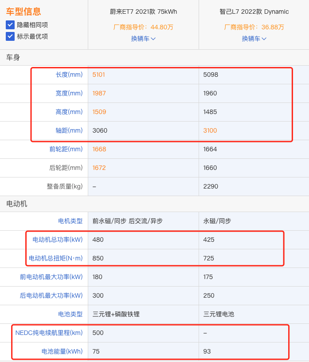
Task: Open 换辆车 dropdown under 蔚来ET7
Action: tap(143, 39)
